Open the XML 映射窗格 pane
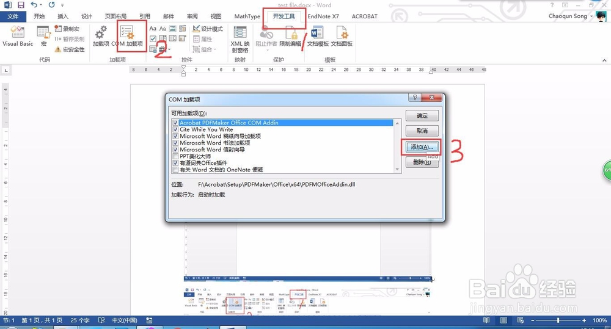This screenshot has width=611, height=329. [x=240, y=39]
